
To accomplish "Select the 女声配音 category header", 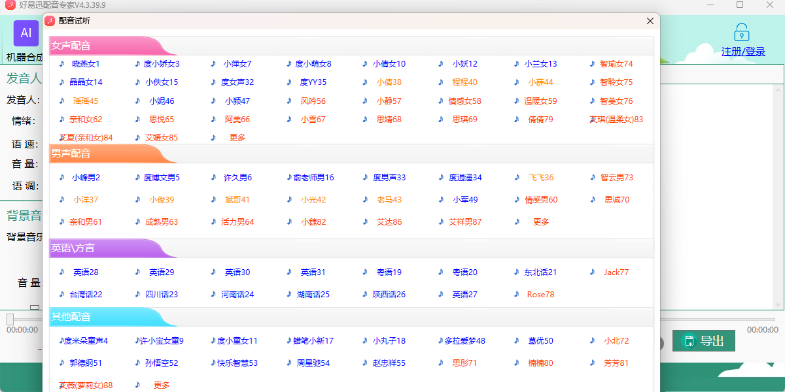I will (72, 46).
